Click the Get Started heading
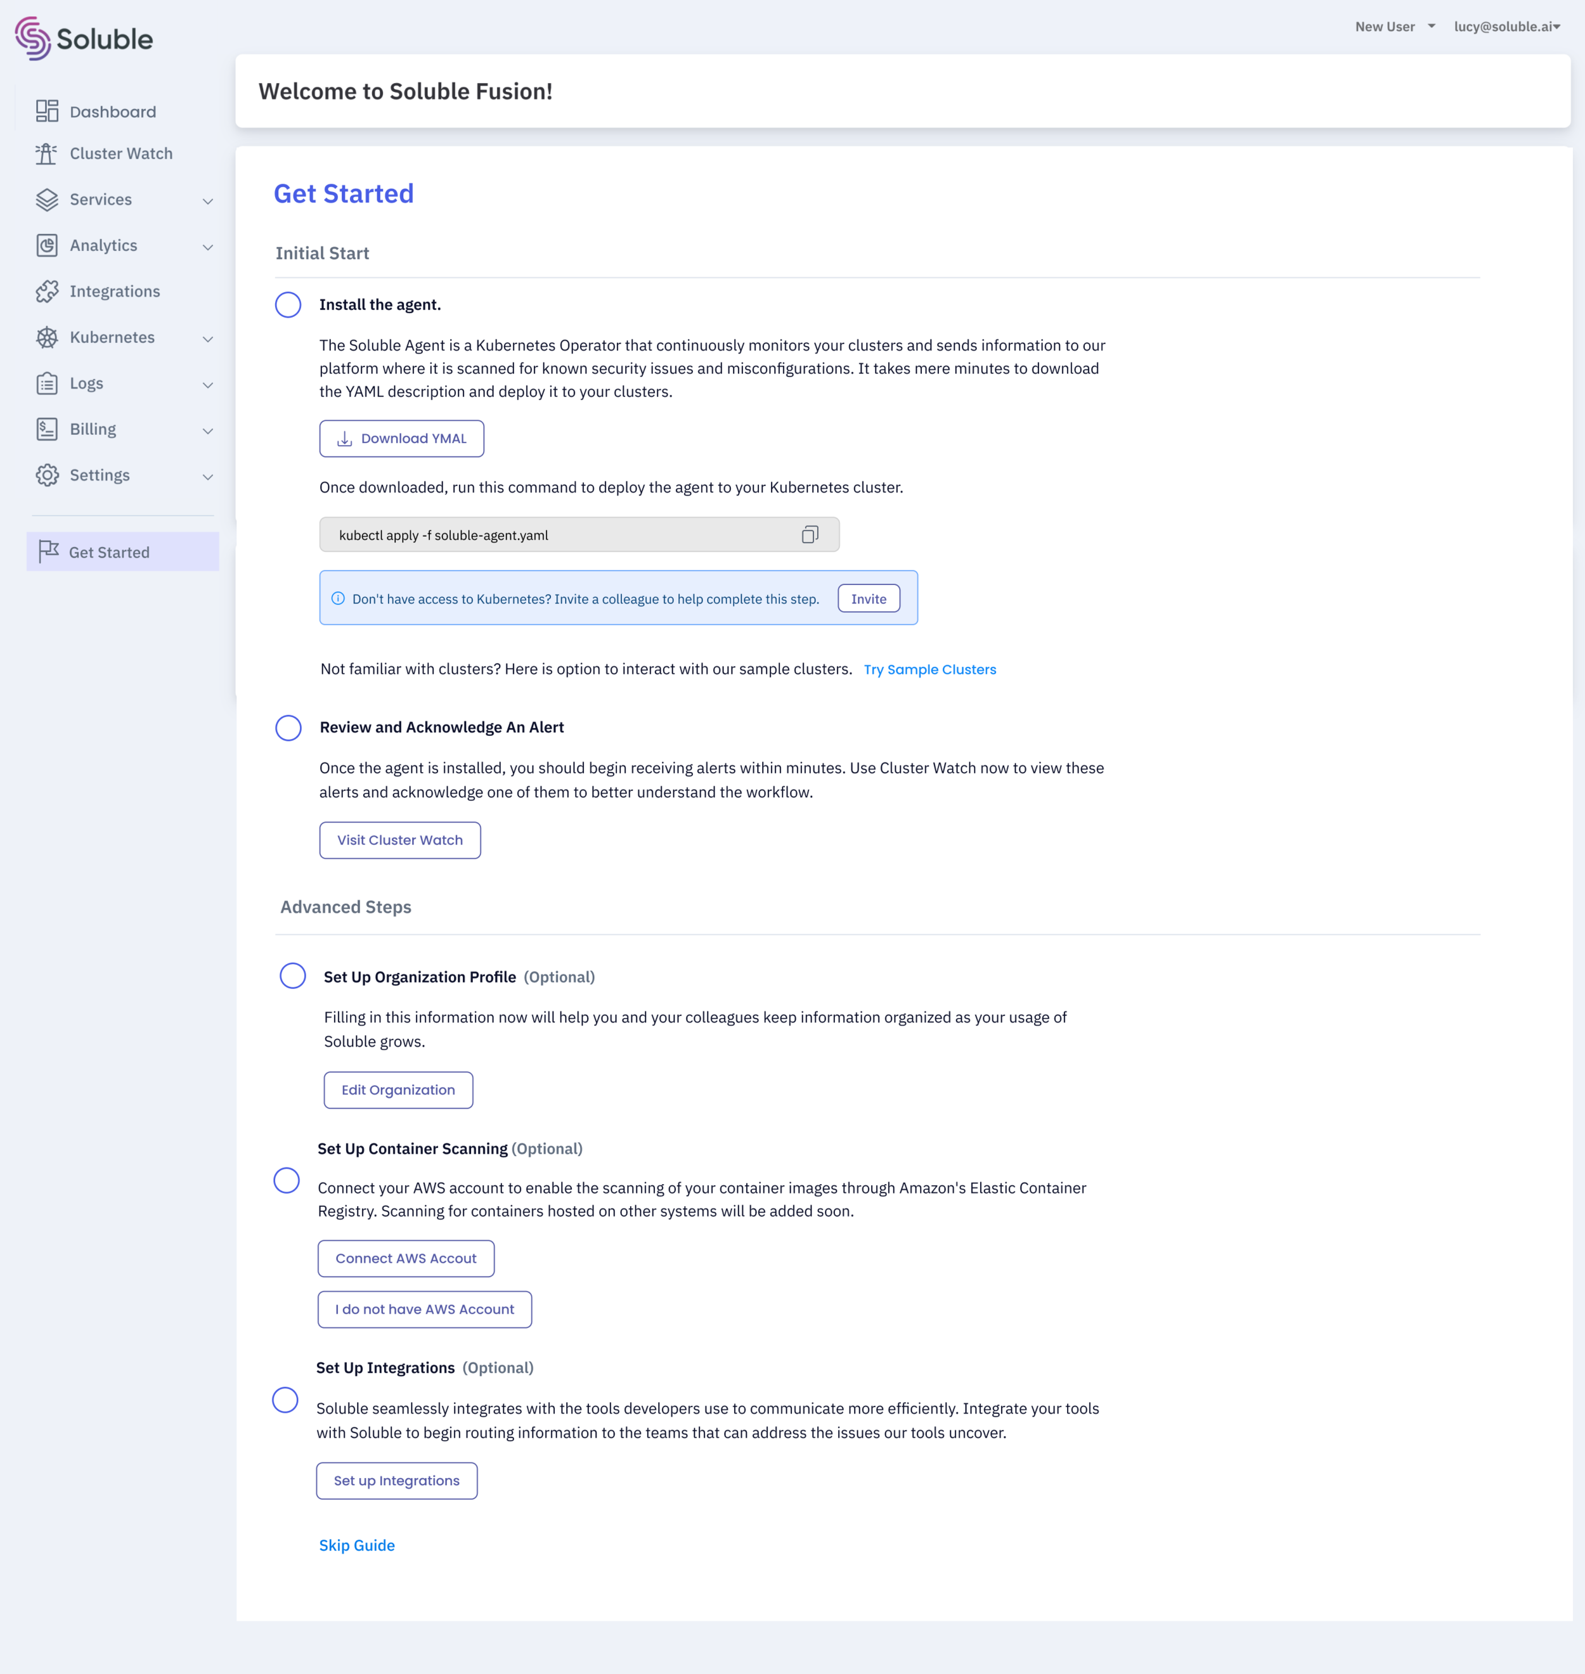The width and height of the screenshot is (1585, 1674). click(x=344, y=193)
